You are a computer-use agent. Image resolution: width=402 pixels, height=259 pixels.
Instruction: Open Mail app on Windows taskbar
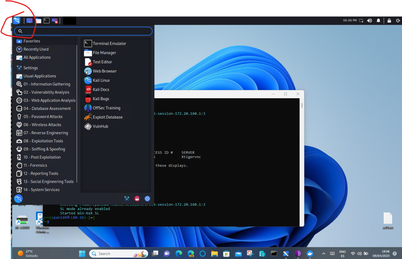[x=238, y=254]
